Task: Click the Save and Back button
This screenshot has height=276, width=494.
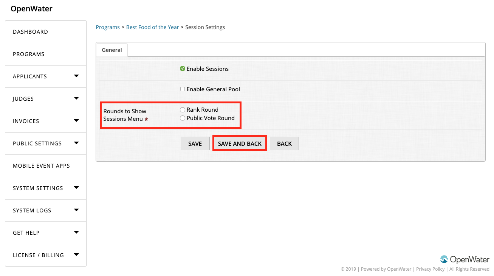Action: pyautogui.click(x=240, y=143)
